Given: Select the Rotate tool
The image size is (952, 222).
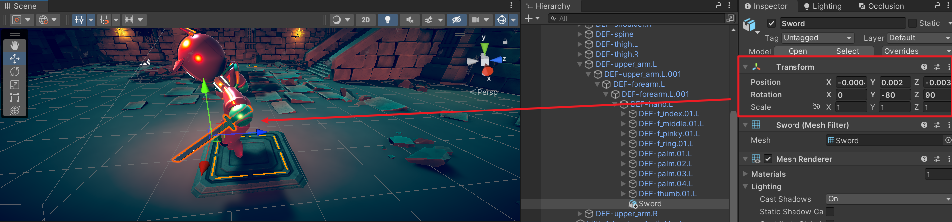Looking at the screenshot, I should point(15,72).
